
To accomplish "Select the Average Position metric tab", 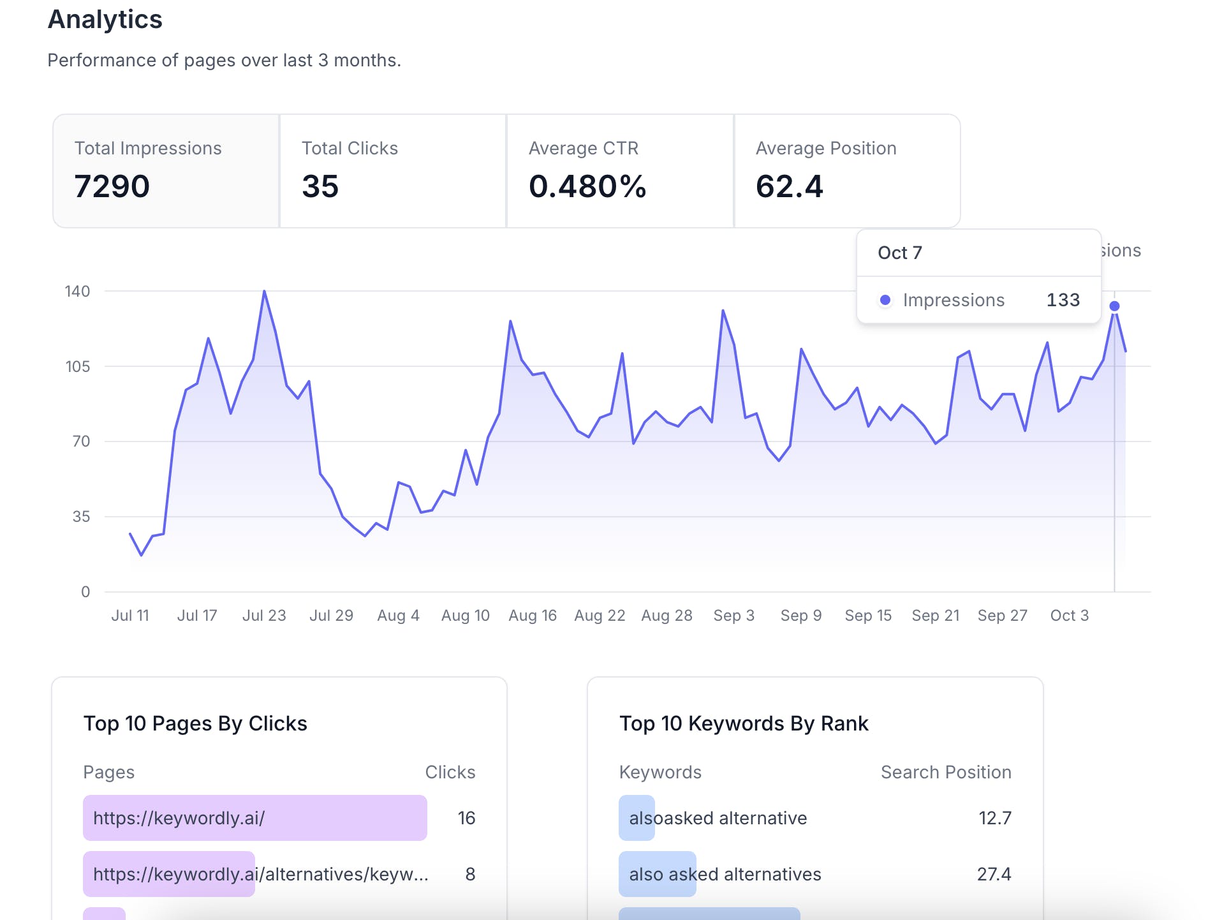I will click(847, 171).
